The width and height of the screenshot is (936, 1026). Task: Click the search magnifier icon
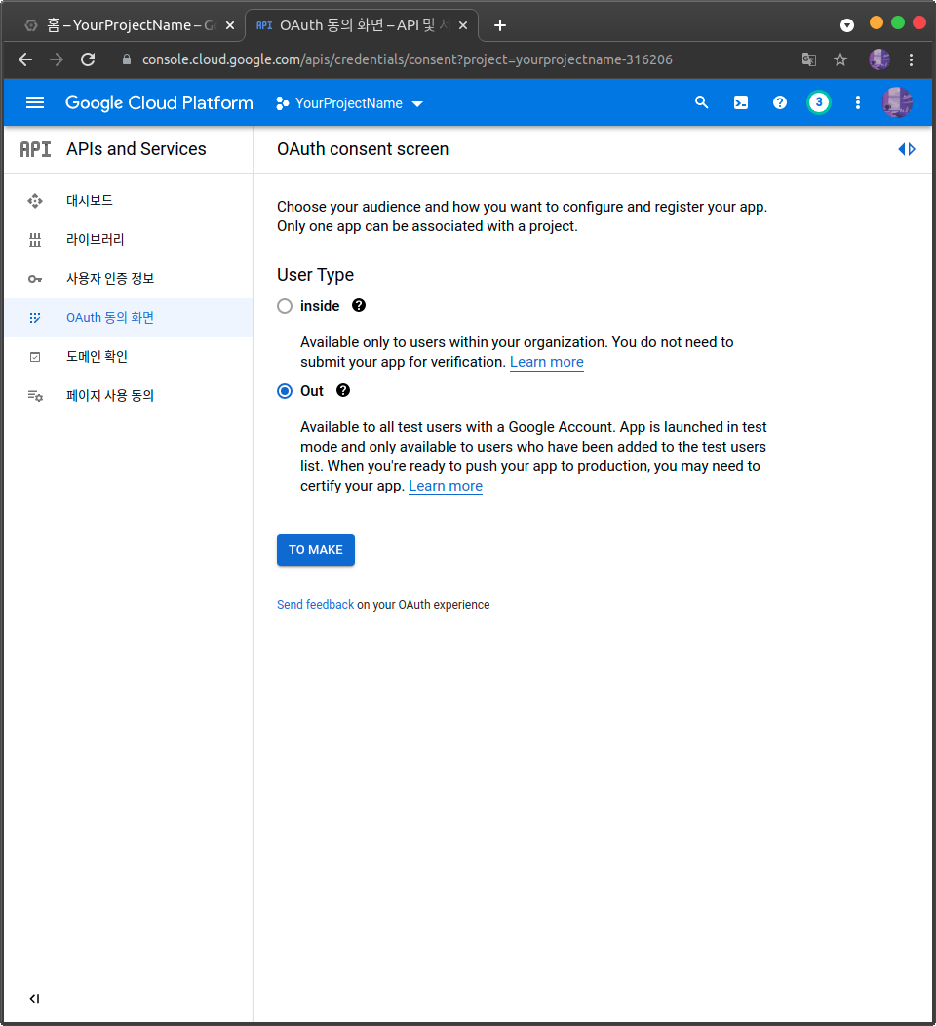click(701, 102)
